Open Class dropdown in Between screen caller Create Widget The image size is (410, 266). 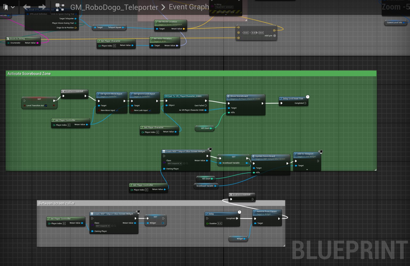[x=102, y=226]
